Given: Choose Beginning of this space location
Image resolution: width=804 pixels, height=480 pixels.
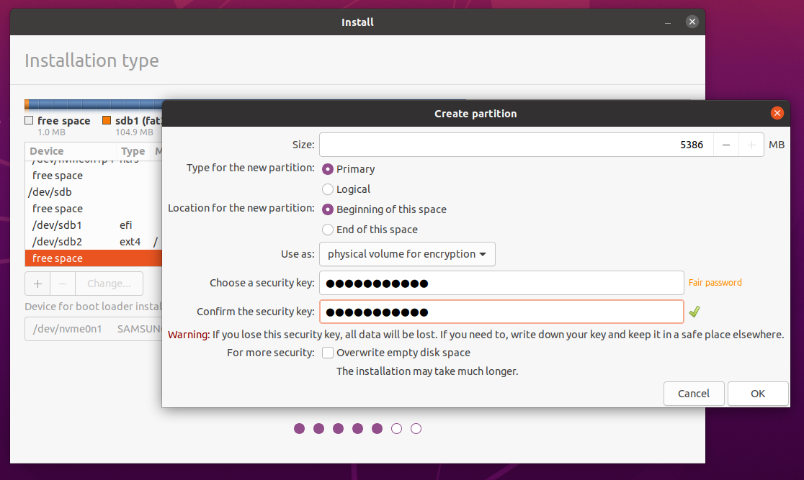Looking at the screenshot, I should [329, 209].
